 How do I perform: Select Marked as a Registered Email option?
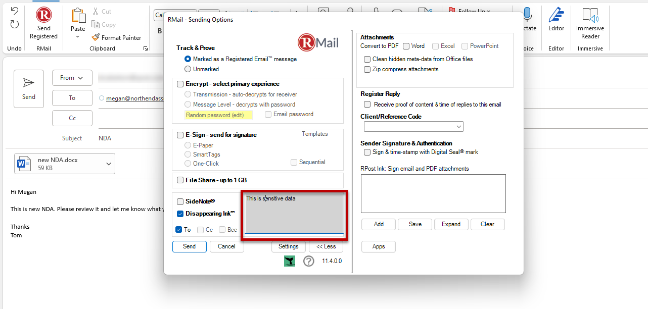point(188,59)
